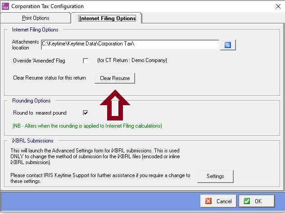Click the 'iXBRL Submissions' group heading
Screen dimensions: 285x214
(33, 141)
